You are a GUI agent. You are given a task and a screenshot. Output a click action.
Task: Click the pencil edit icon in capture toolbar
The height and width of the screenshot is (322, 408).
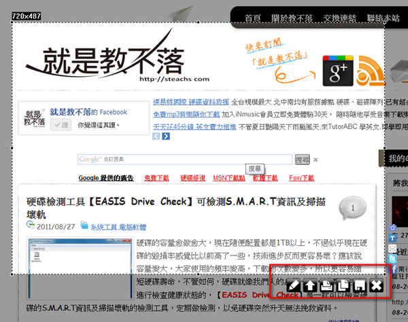(x=293, y=285)
